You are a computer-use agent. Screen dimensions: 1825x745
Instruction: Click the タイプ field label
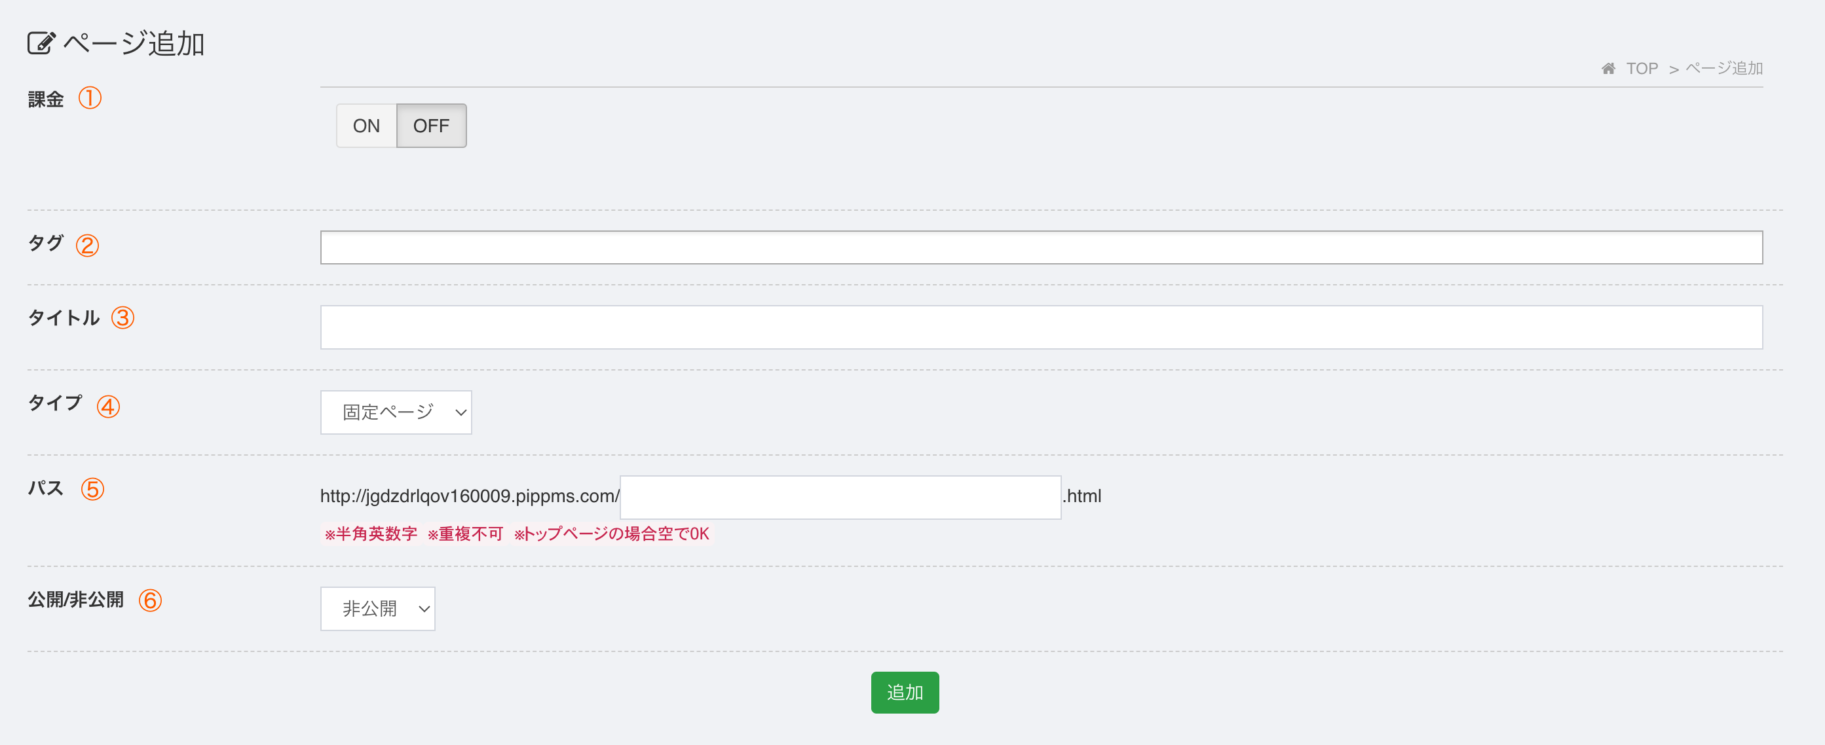click(x=55, y=404)
